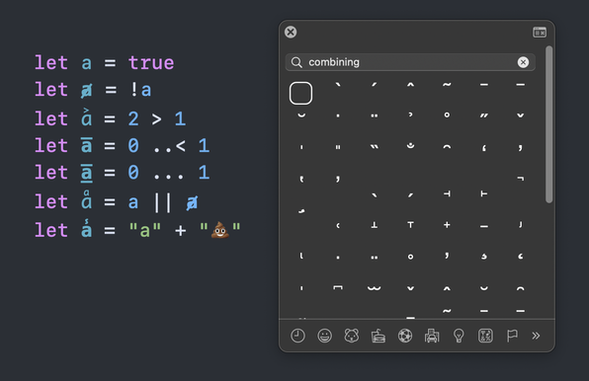This screenshot has width=589, height=381.
Task: Click the character picker vertical scrollbar
Action: tap(548, 124)
